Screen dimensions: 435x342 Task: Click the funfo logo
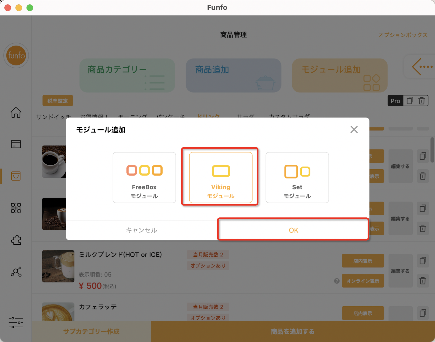[x=16, y=56]
